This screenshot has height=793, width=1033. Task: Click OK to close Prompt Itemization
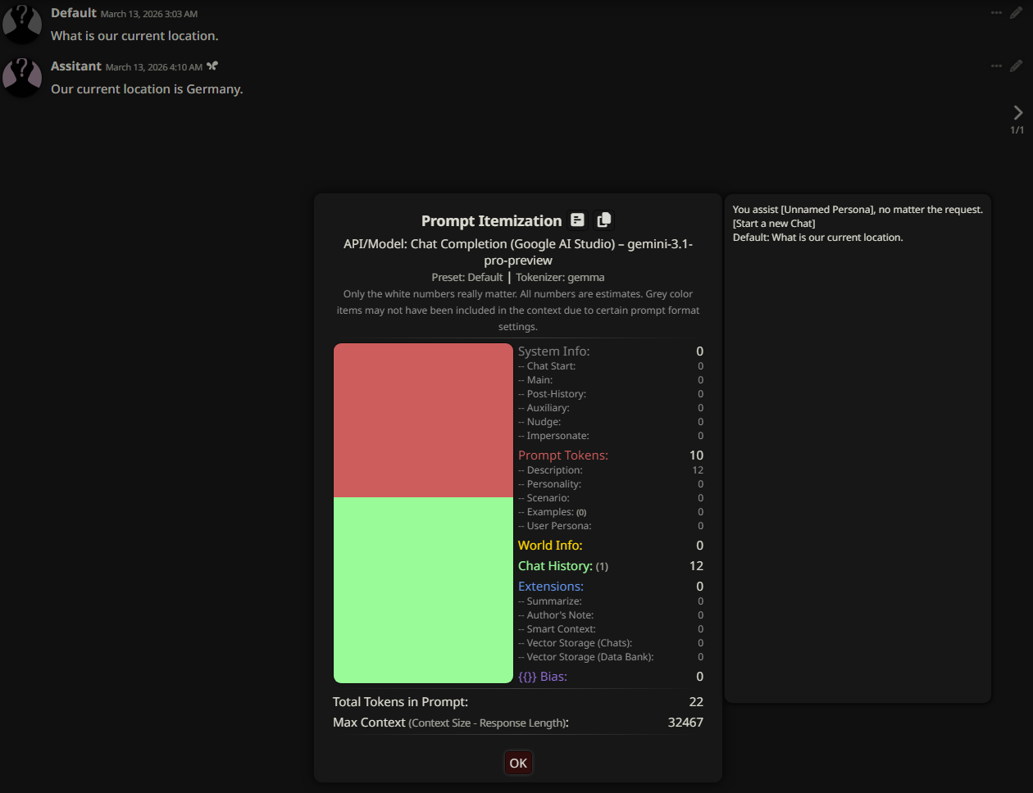coord(518,763)
